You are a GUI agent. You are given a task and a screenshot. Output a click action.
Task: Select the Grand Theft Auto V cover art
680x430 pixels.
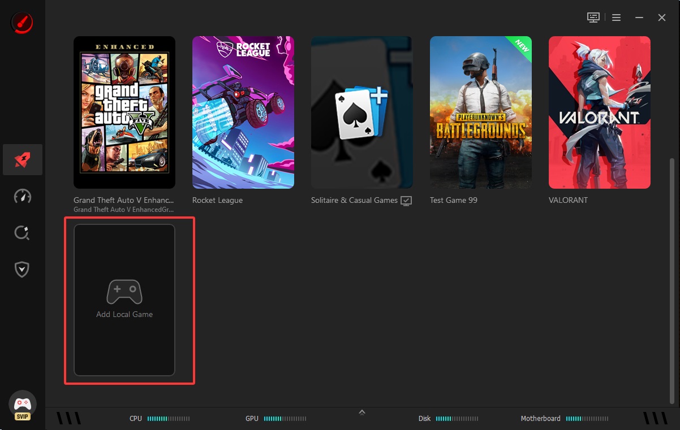click(x=124, y=112)
